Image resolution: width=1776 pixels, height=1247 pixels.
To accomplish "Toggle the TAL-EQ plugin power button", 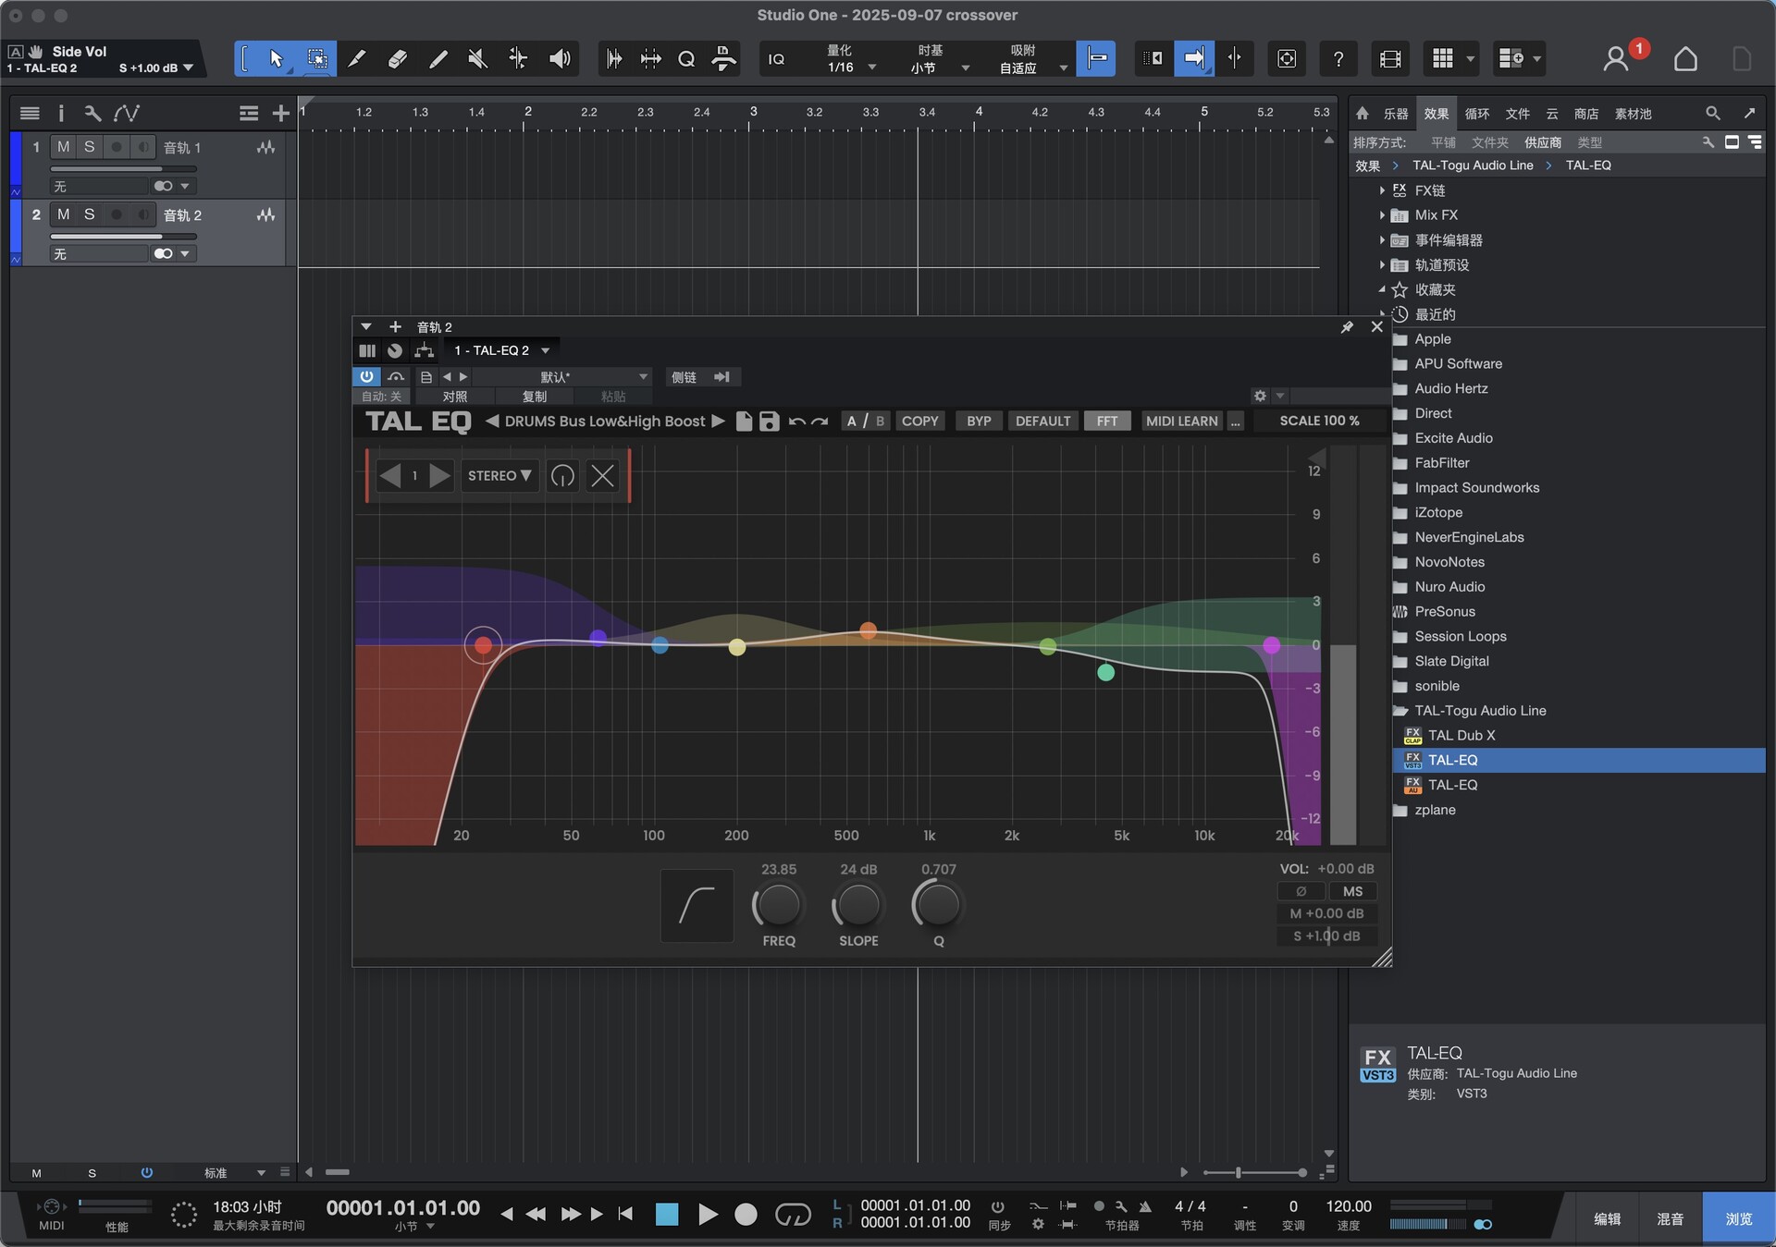I will [366, 376].
